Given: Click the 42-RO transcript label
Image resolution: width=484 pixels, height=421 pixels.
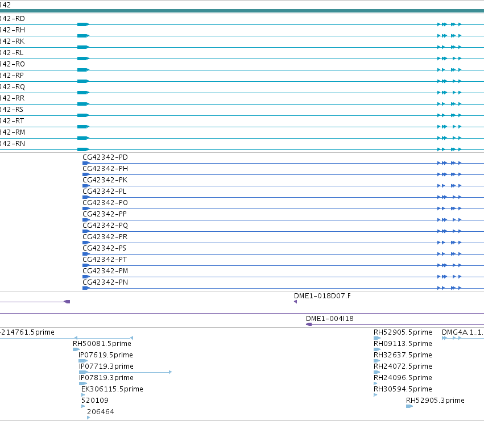Looking at the screenshot, I should coord(13,64).
